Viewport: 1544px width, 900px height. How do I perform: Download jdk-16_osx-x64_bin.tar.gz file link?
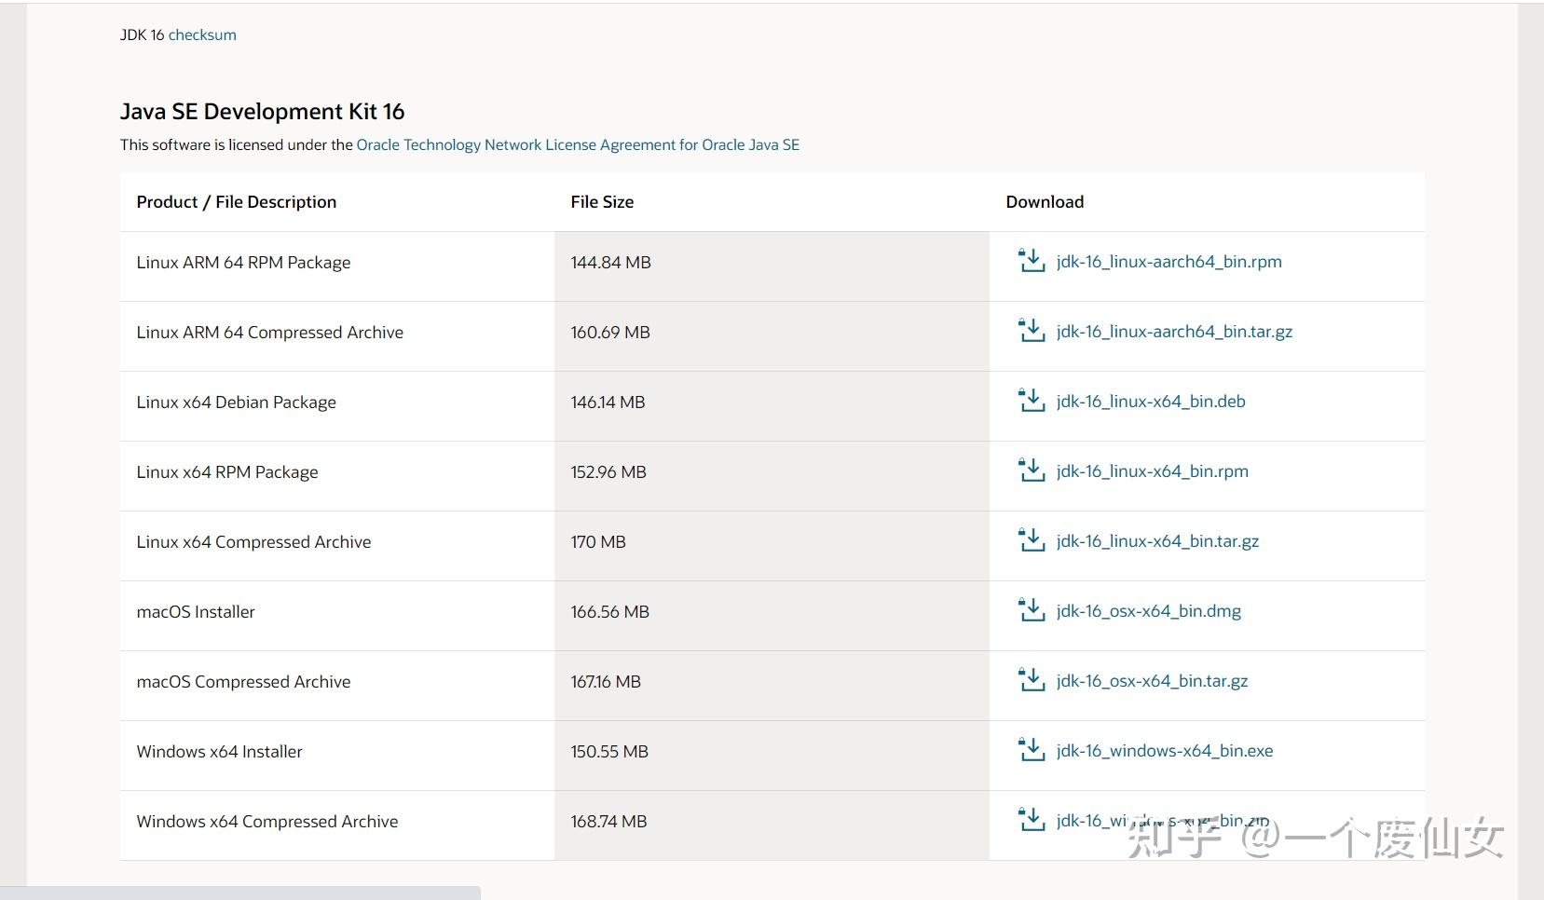click(x=1152, y=681)
